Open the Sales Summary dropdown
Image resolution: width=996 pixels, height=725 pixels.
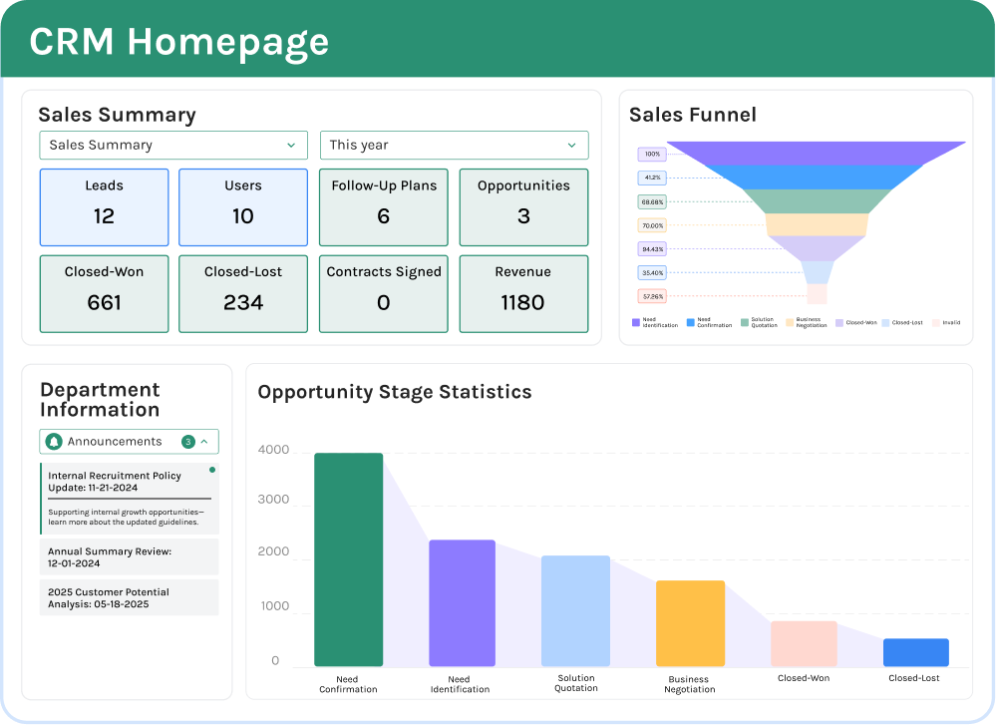point(172,145)
